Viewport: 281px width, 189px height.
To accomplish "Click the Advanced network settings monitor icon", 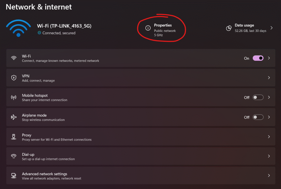I will 14,176.
